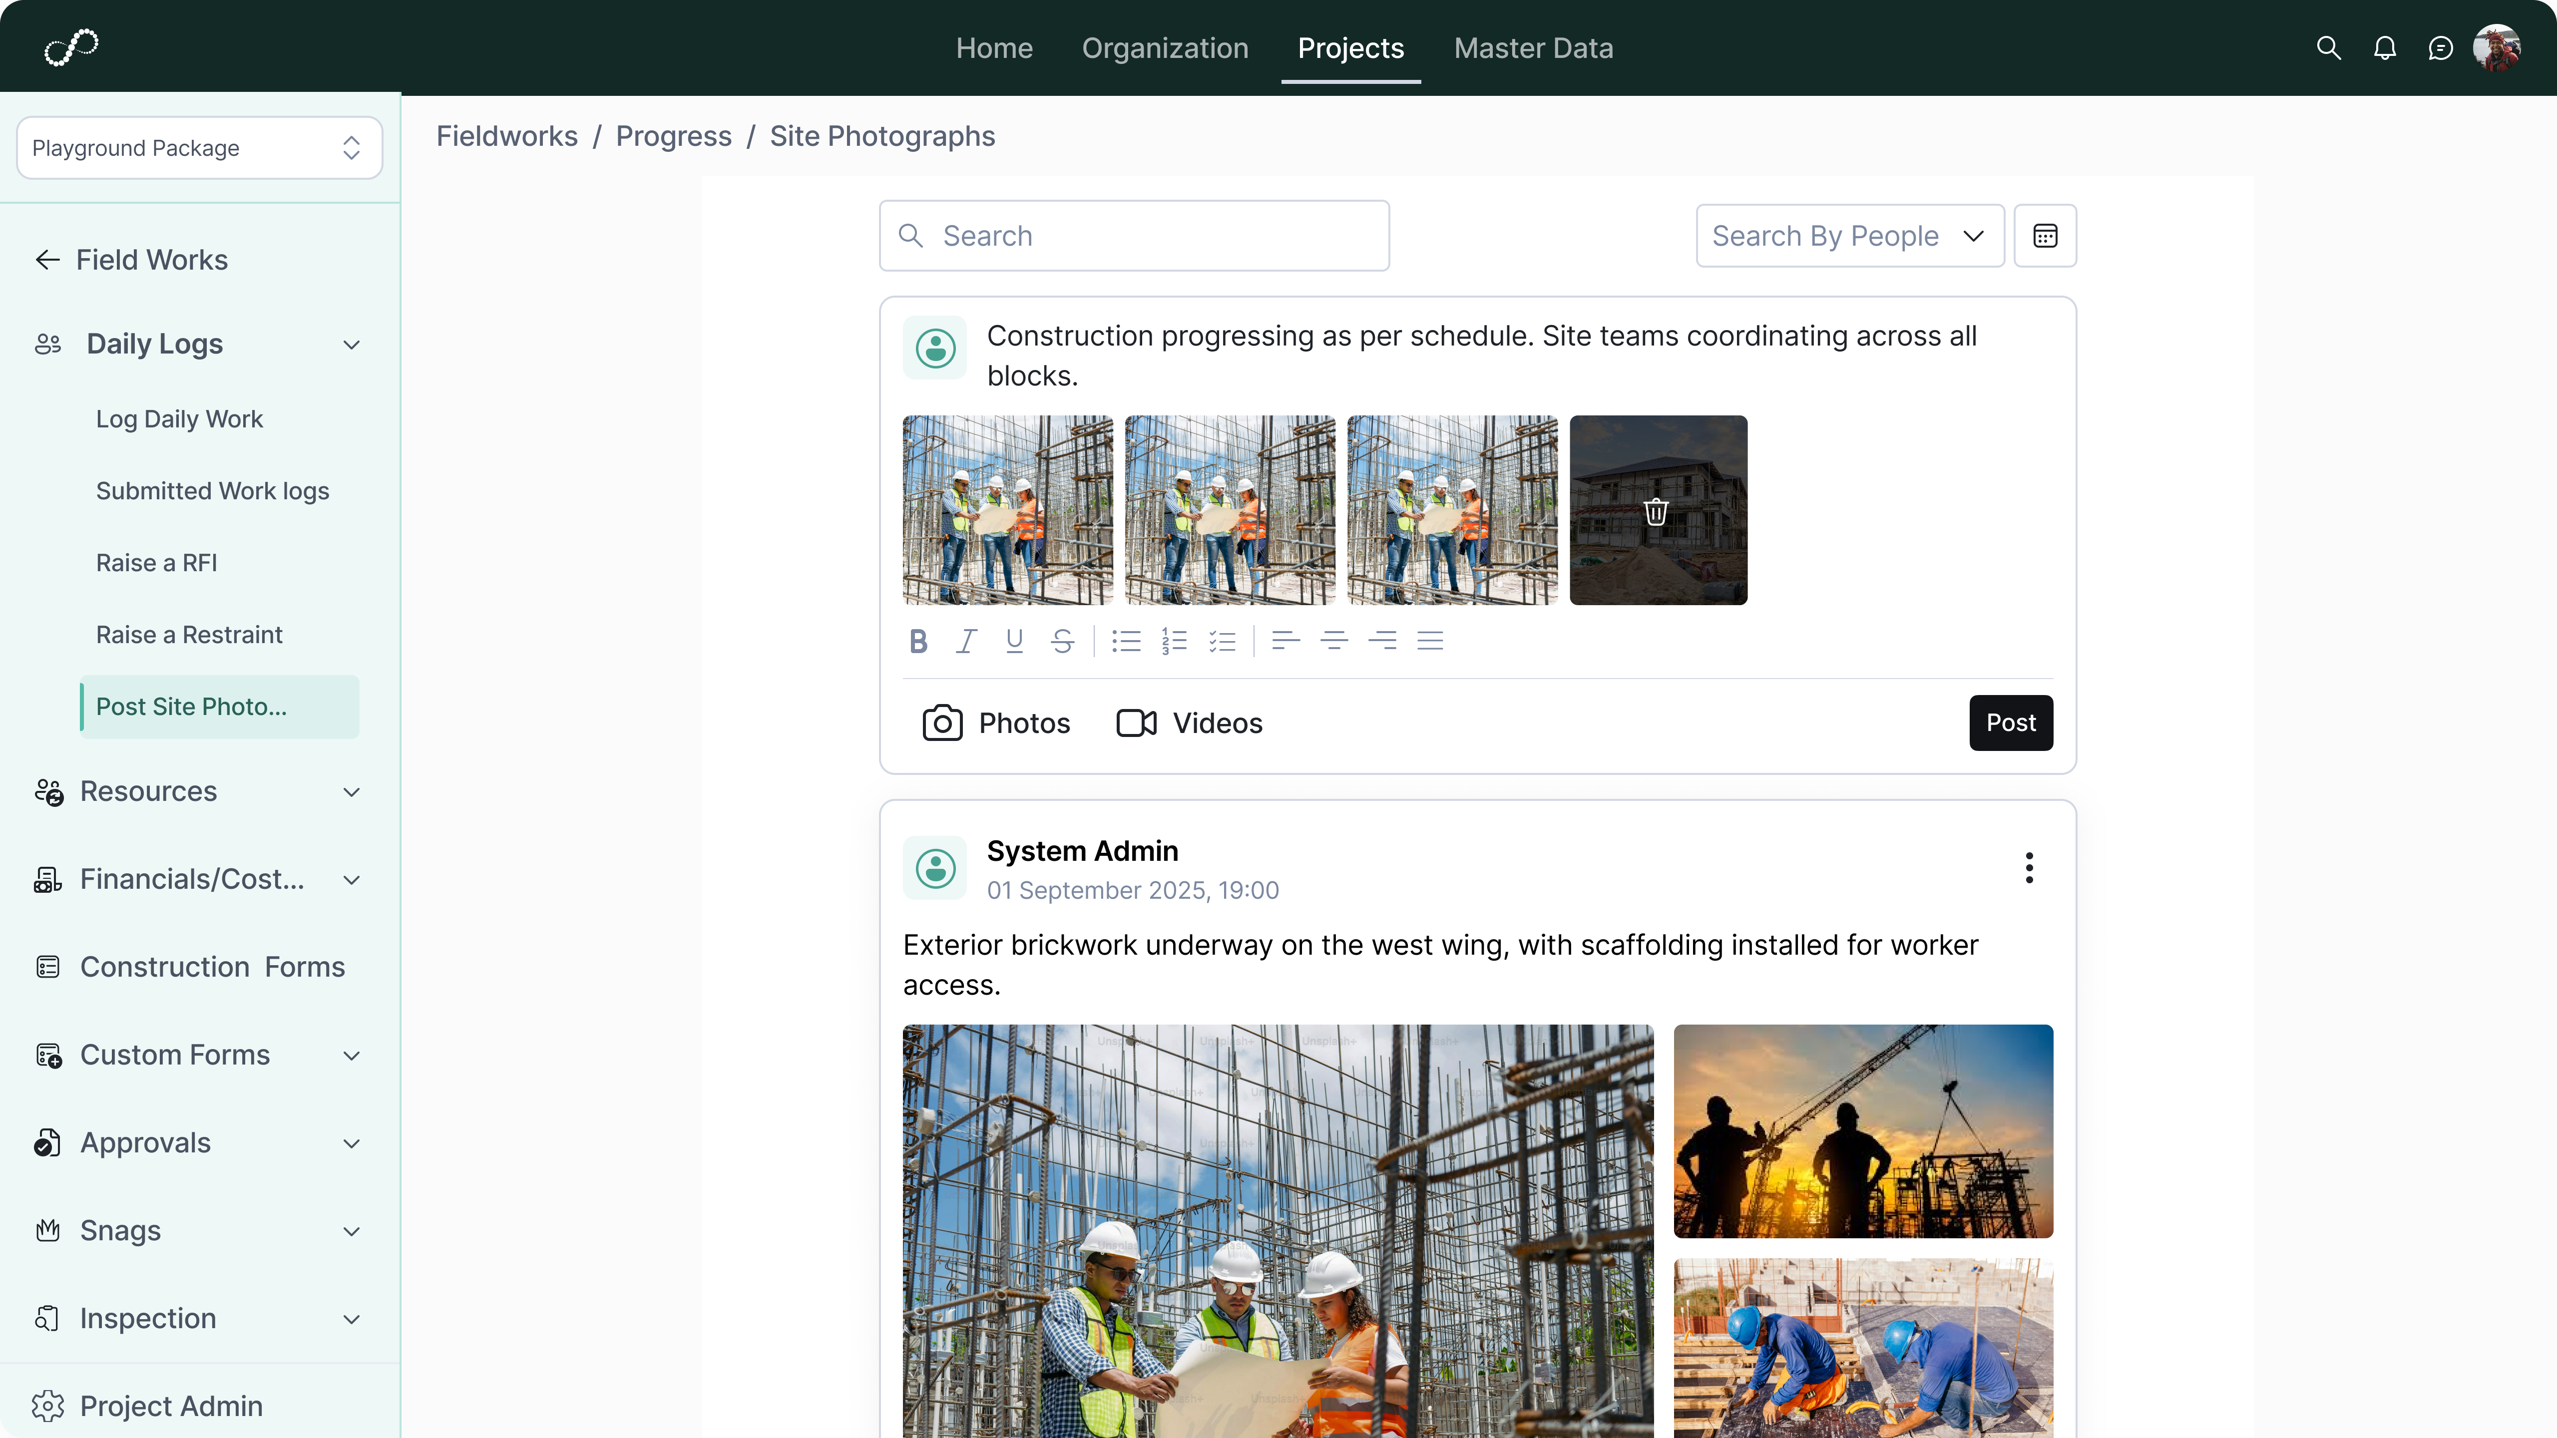Click the System Admin avatar icon
Viewport: 2557px width, 1438px height.
(934, 867)
